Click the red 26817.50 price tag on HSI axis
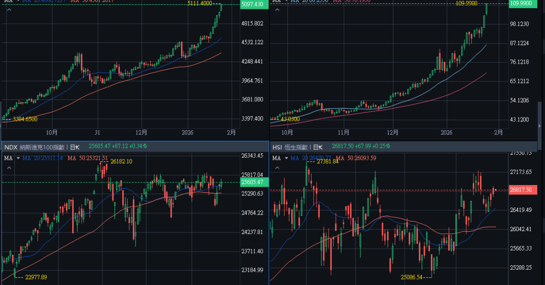545x285 pixels. [520, 190]
